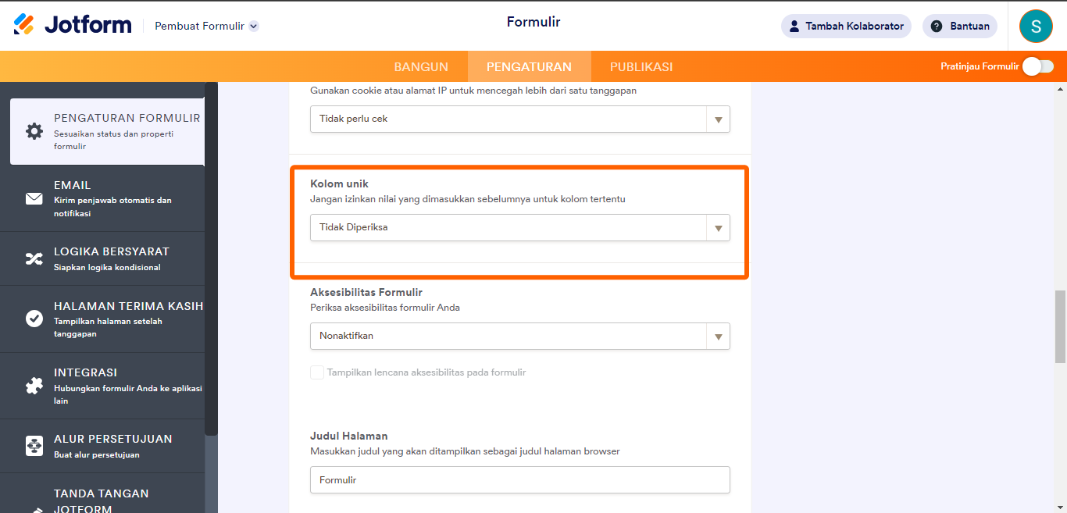
Task: Expand the Pembuat Formulir chevron menu
Action: pos(254,26)
